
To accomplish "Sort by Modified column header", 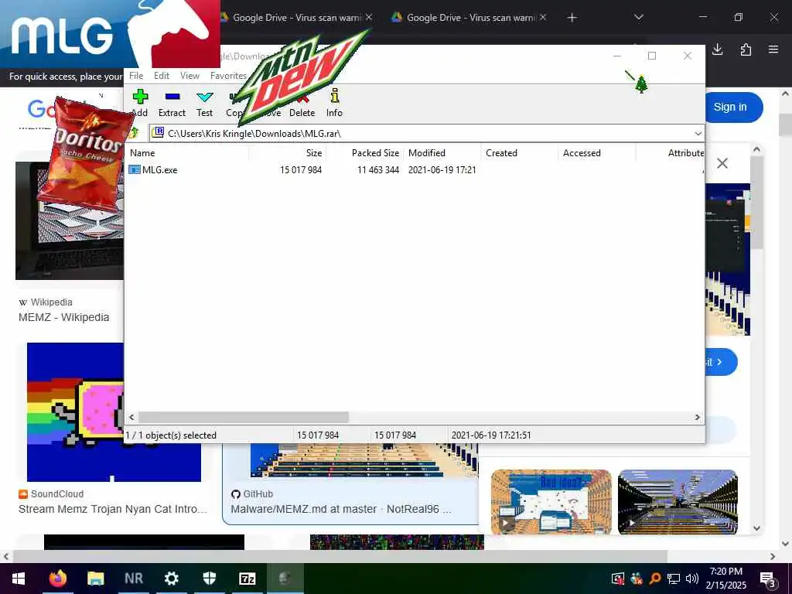I will (442, 153).
